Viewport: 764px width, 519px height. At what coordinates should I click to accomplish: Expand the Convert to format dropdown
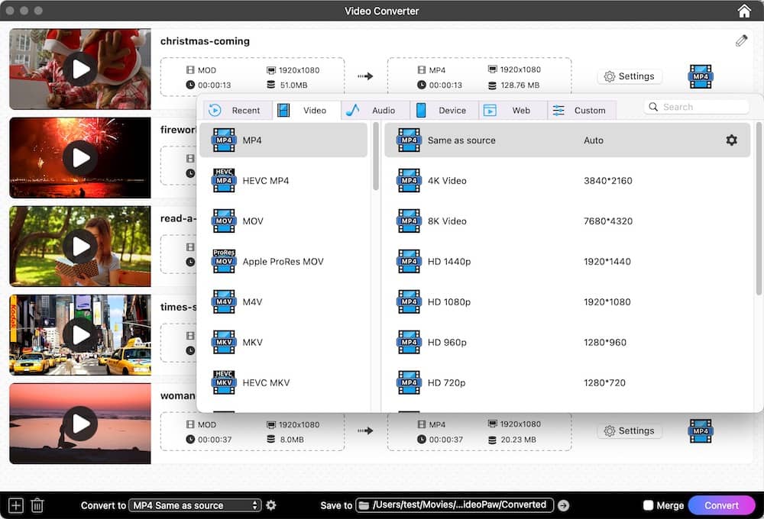click(x=195, y=505)
